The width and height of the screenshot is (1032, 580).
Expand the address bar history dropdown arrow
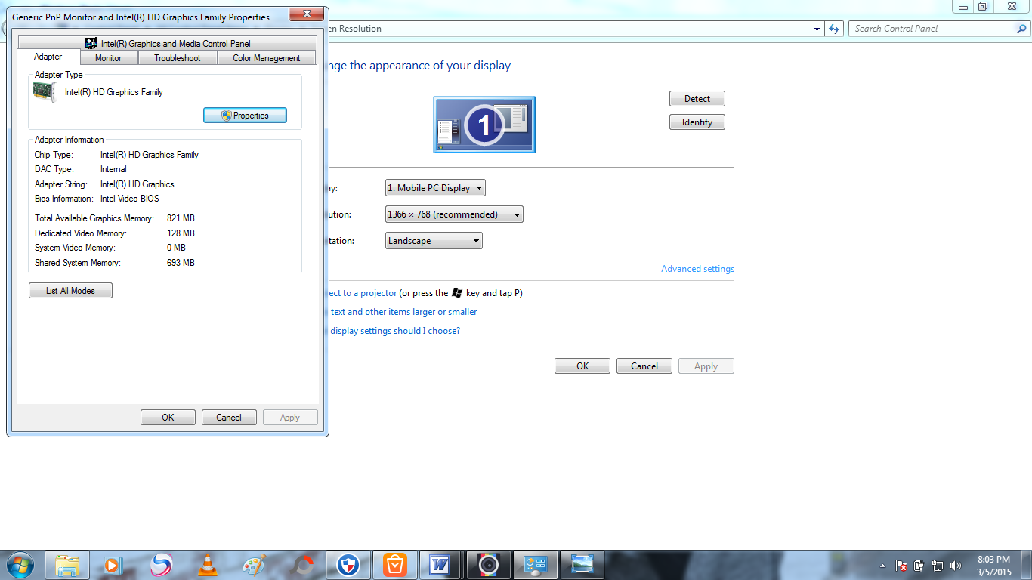tap(817, 29)
